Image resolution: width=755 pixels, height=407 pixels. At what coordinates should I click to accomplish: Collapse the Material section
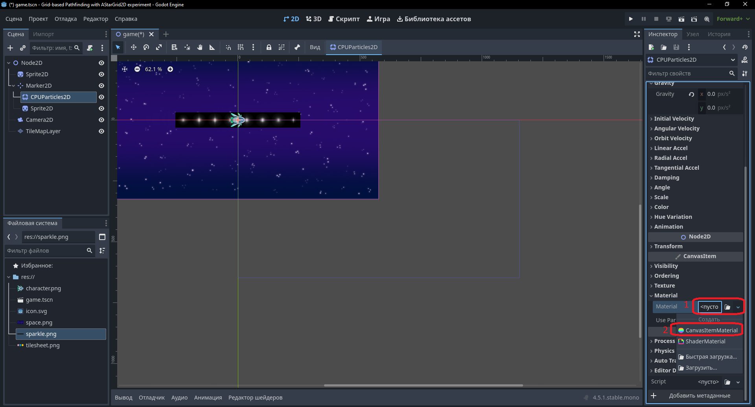(x=695, y=295)
